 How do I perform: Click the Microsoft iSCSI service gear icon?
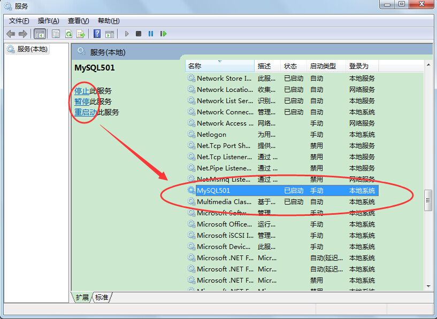click(x=191, y=236)
